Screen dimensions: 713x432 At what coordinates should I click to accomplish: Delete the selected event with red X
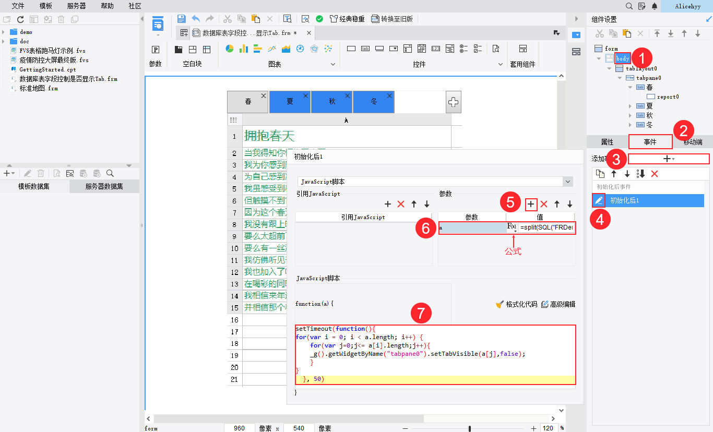[x=655, y=174]
